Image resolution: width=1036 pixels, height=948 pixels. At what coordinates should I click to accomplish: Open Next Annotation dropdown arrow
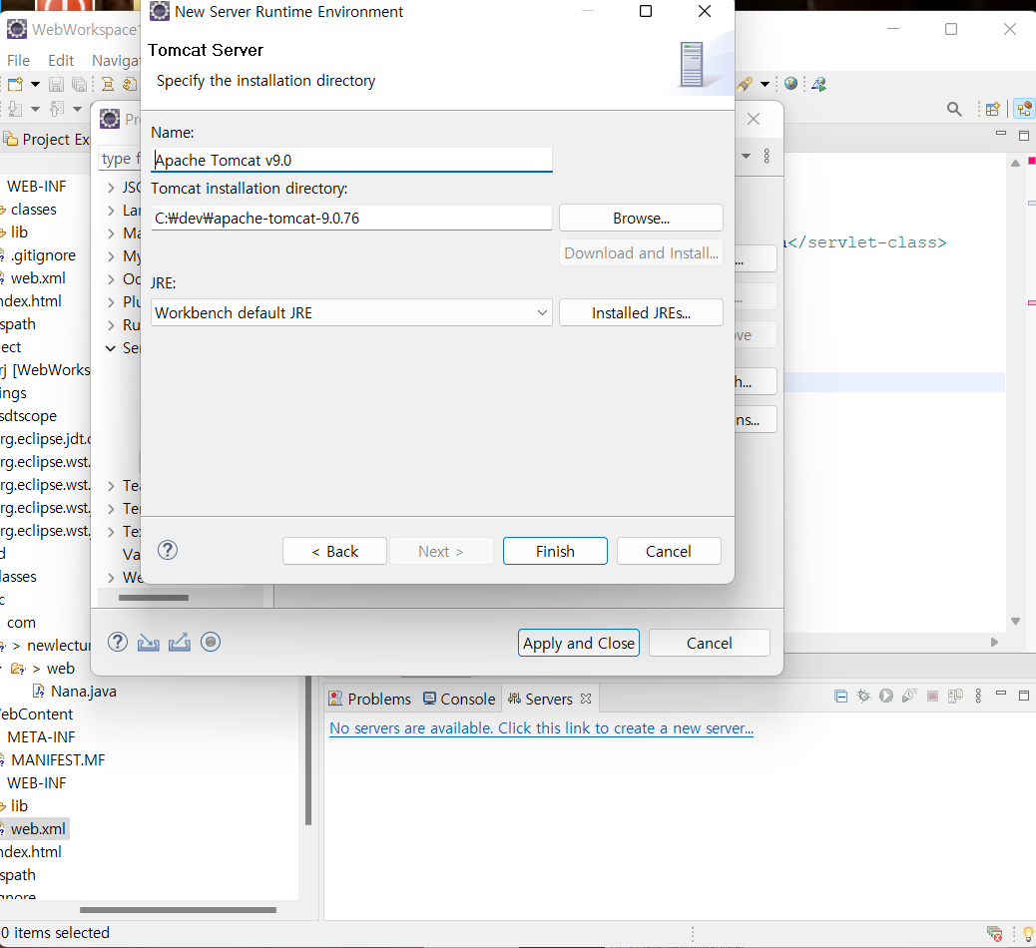click(36, 109)
